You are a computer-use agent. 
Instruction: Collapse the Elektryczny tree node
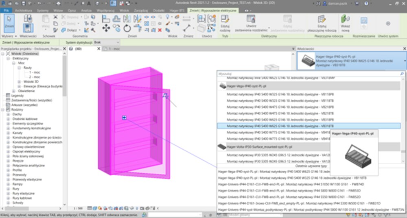tap(9, 58)
